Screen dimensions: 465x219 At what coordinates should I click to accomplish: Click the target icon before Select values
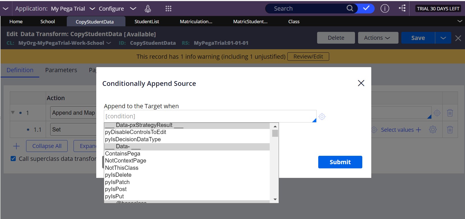point(374,130)
